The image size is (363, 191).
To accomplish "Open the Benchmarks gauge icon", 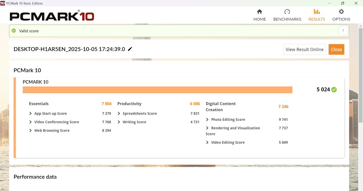I will [x=287, y=12].
